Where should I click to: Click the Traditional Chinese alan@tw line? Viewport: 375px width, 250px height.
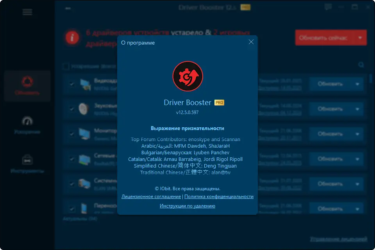click(x=185, y=172)
